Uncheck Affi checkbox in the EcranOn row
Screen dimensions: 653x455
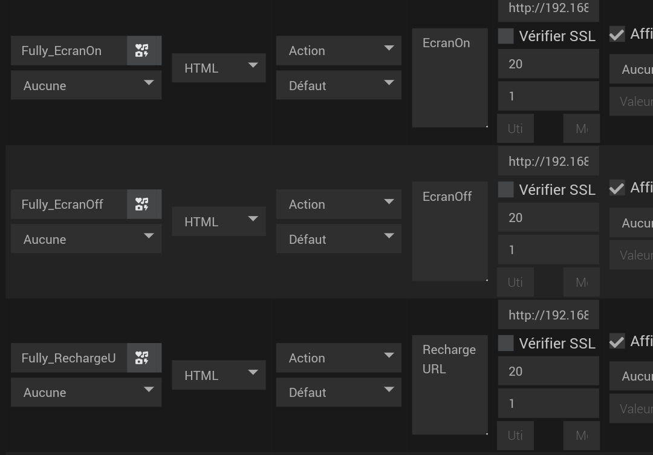(x=617, y=34)
